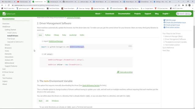Open the Android Developers bookmark
Viewport: 195px width, 109px height.
pyautogui.click(x=117, y=8)
